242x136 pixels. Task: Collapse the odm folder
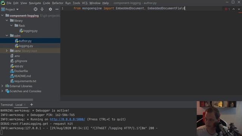[x=7, y=36]
